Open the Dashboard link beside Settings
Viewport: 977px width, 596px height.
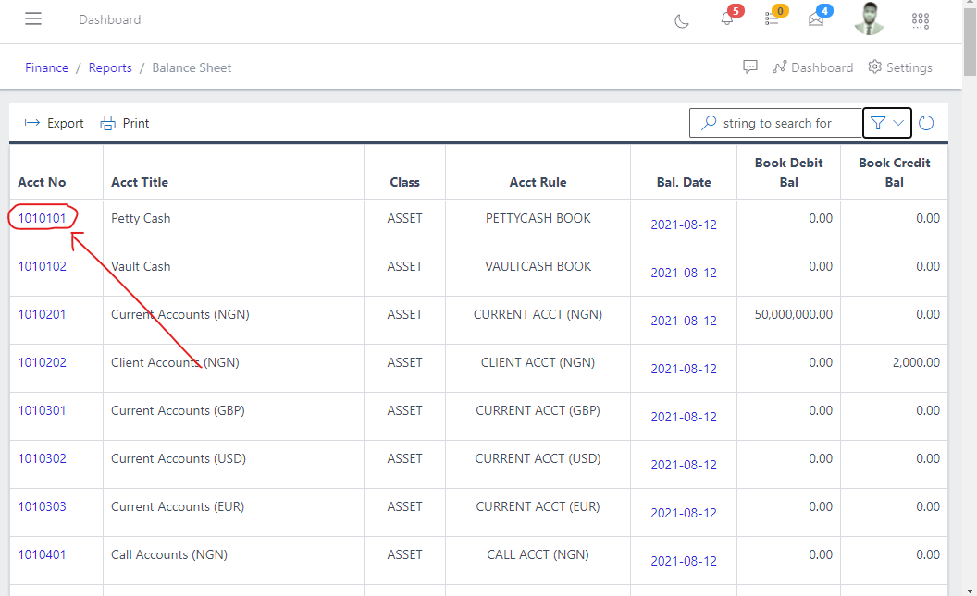812,67
